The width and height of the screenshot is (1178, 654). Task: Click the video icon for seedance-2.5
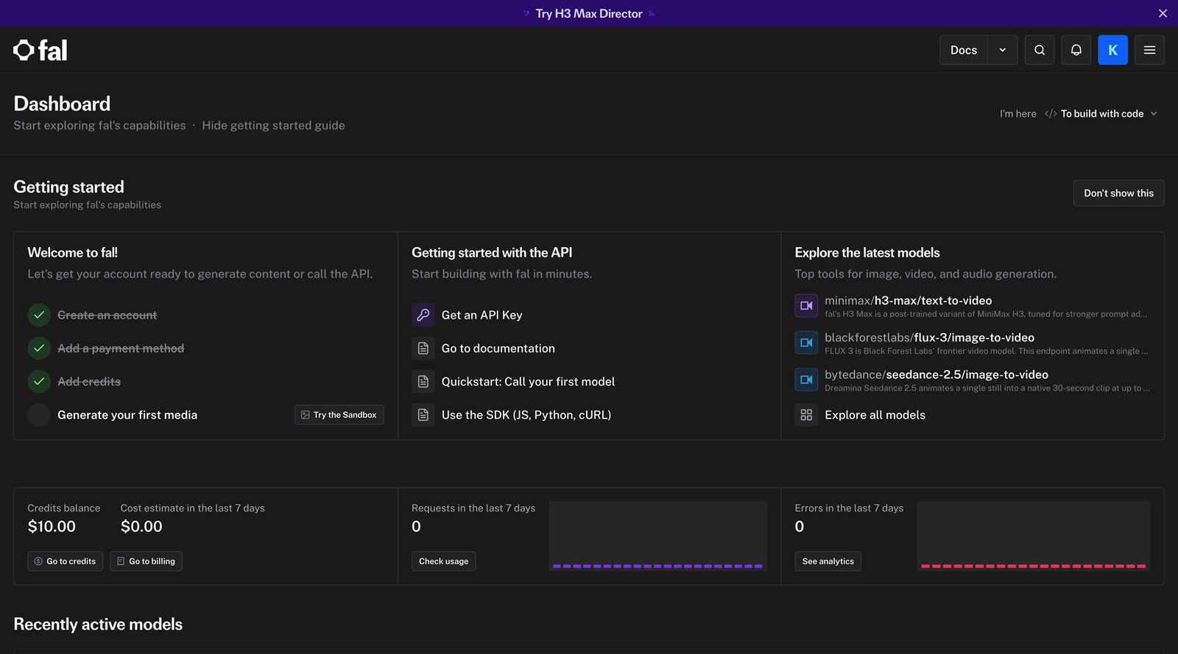(806, 380)
